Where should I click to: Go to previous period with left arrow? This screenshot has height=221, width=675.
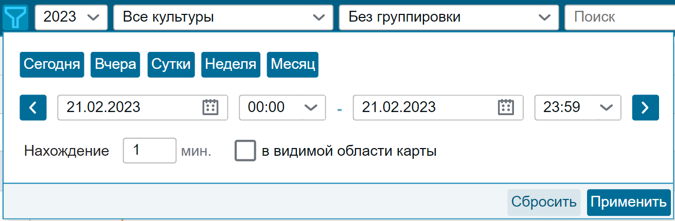coord(33,107)
